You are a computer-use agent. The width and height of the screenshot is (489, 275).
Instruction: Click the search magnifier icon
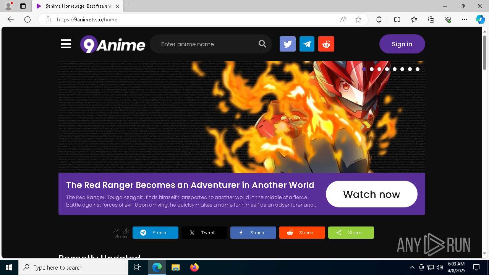click(x=262, y=44)
